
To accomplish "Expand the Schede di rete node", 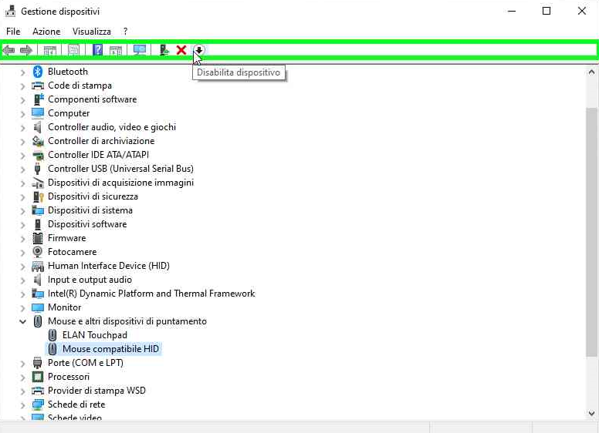I will [22, 404].
